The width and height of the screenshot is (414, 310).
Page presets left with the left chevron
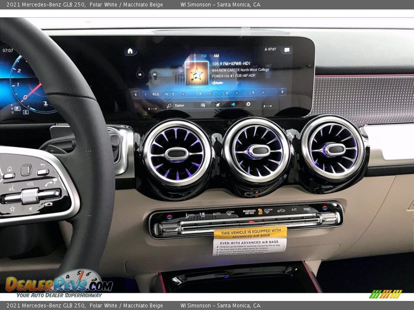tap(136, 94)
